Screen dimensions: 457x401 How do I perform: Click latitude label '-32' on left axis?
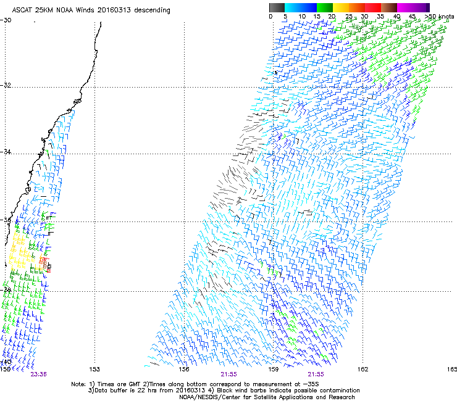tap(6, 85)
